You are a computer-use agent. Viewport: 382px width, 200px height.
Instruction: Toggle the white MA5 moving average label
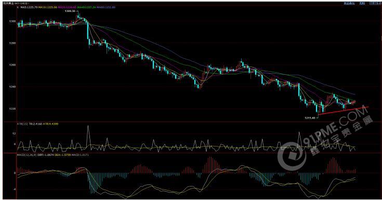[x=29, y=7]
